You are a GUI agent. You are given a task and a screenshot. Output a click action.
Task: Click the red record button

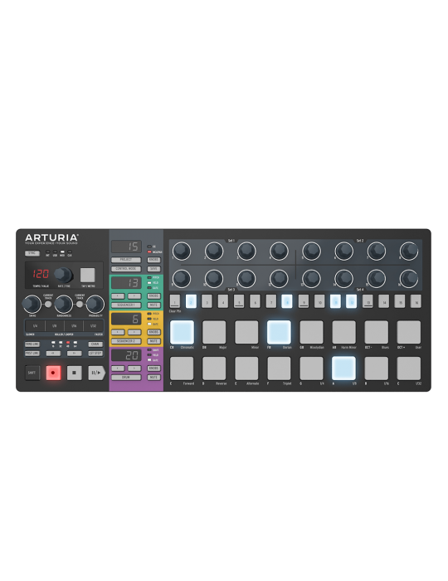53,373
